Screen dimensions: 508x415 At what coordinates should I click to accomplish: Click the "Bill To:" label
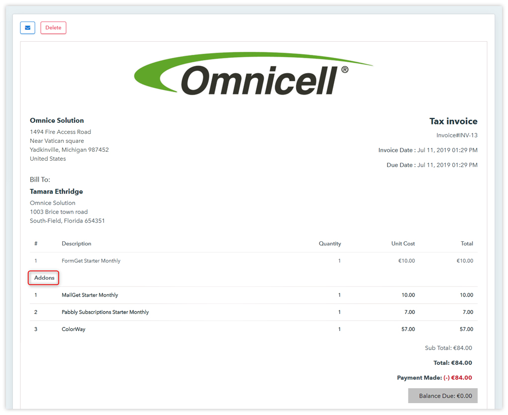(40, 180)
